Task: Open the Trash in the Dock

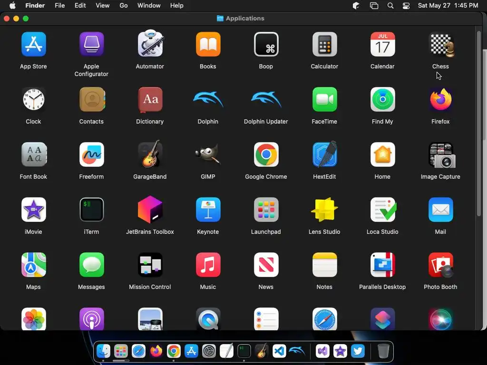Action: (x=384, y=351)
